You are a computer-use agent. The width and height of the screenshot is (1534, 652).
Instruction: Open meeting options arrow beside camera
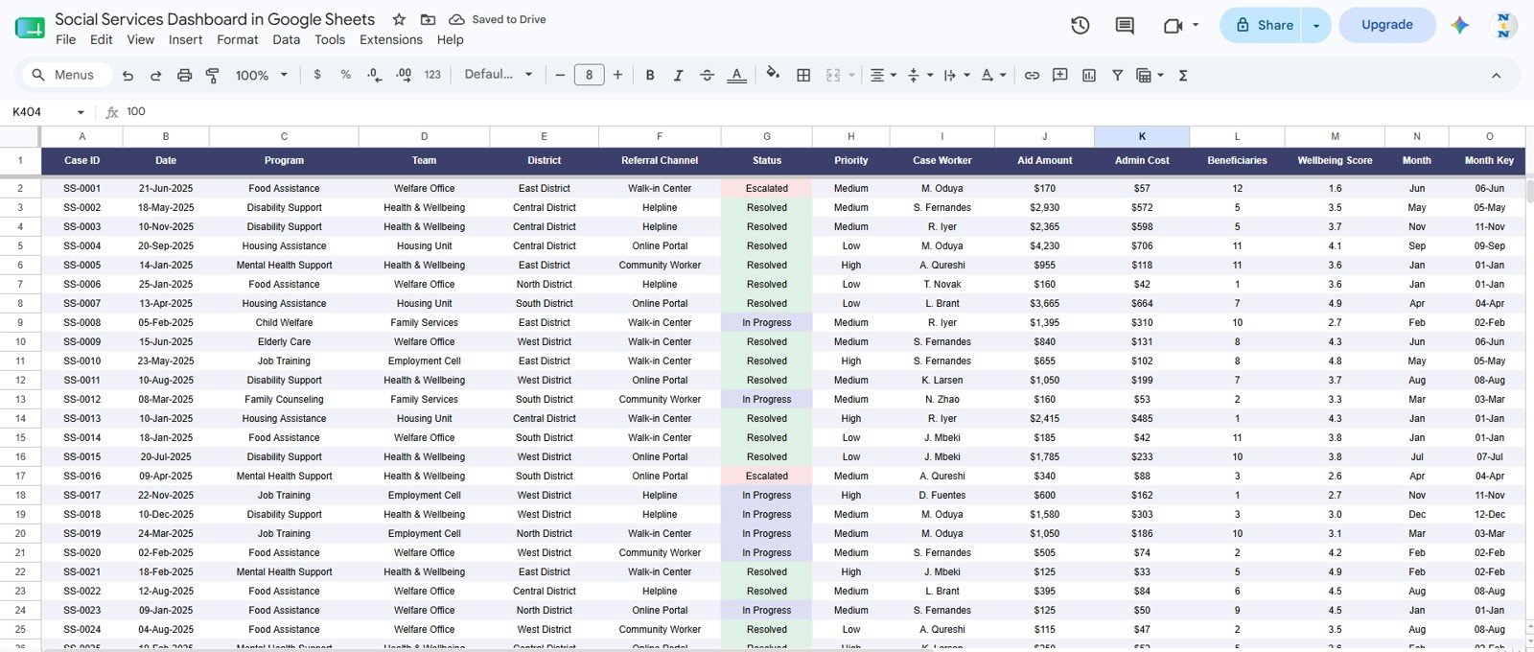(1196, 26)
